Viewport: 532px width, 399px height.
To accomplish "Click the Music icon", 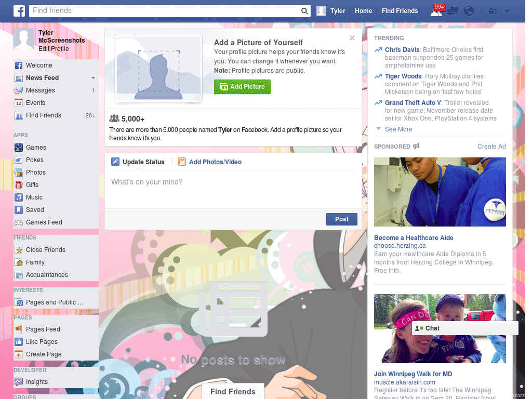I will pyautogui.click(x=19, y=197).
